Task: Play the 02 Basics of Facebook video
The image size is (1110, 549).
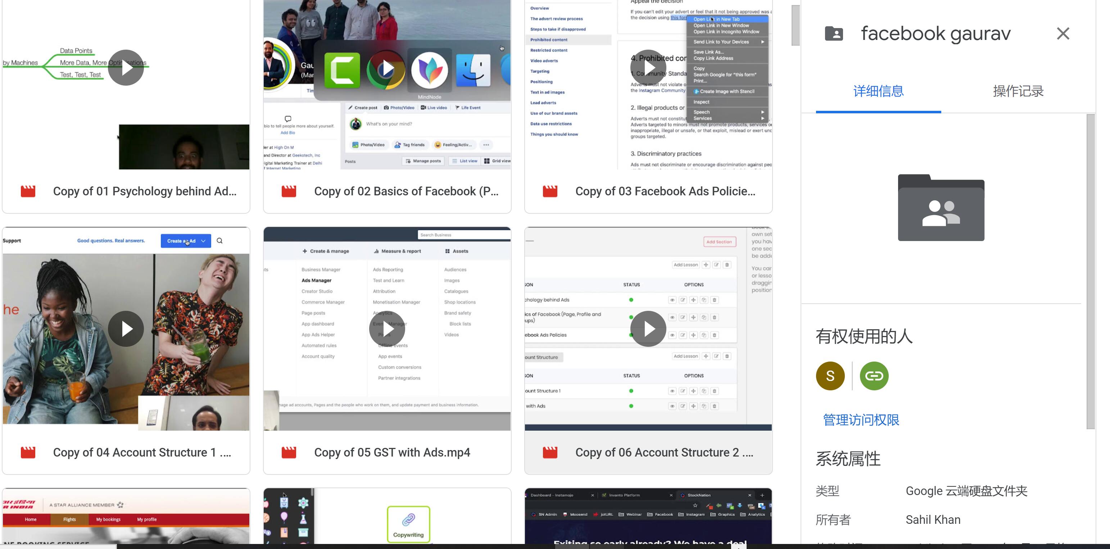Action: tap(387, 68)
